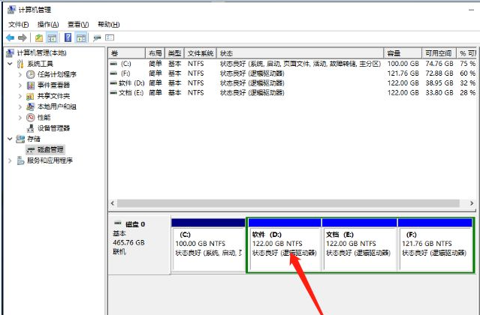This screenshot has height=315, width=480.
Task: Open 设备管理器 in the tree
Action: click(x=48, y=128)
